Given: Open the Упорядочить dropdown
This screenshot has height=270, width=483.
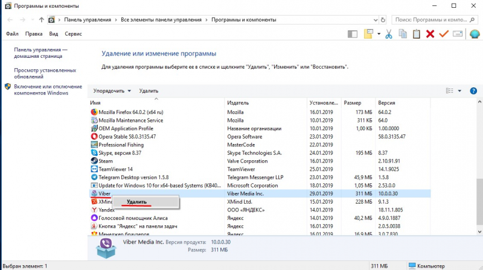Looking at the screenshot, I should 112,91.
